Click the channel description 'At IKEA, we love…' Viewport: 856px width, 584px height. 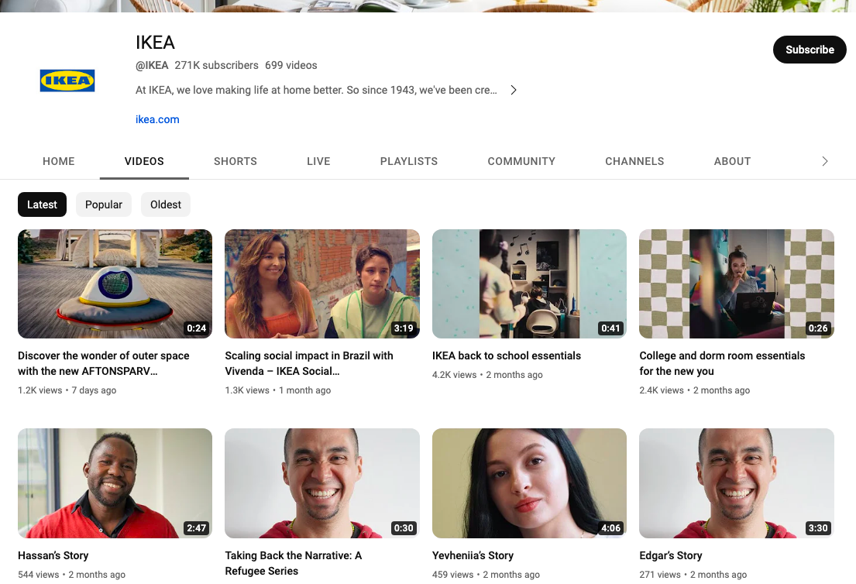316,90
